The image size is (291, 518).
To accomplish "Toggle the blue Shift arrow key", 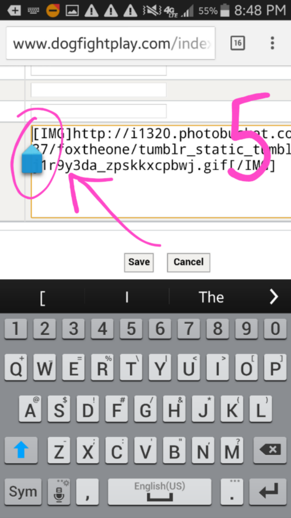I will point(21,450).
